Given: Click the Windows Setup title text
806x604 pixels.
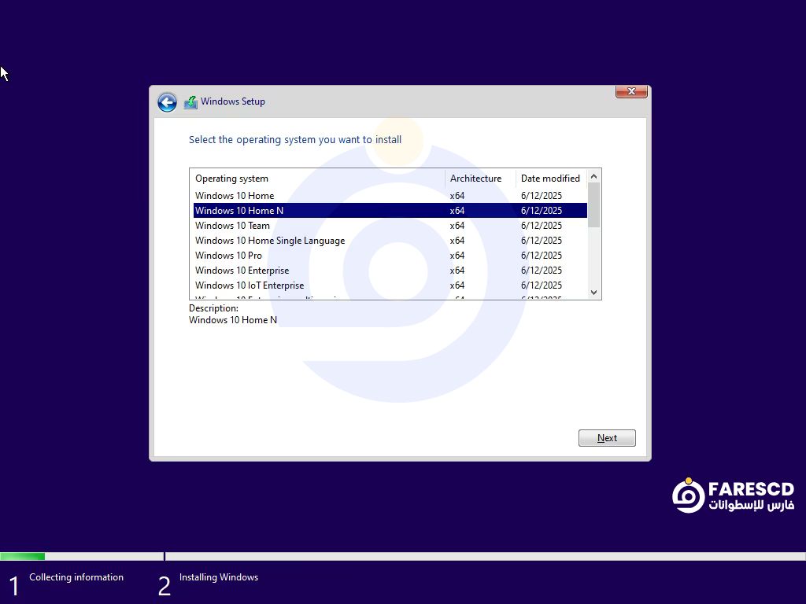Looking at the screenshot, I should click(233, 101).
